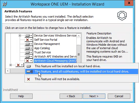Click the feature list left scroll arrow
The width and height of the screenshot is (139, 103).
8,71
